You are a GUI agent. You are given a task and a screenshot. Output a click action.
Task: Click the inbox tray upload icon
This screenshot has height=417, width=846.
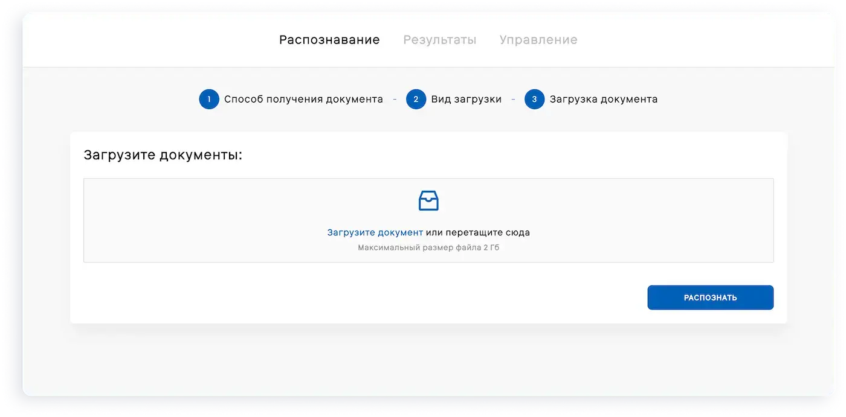click(428, 200)
